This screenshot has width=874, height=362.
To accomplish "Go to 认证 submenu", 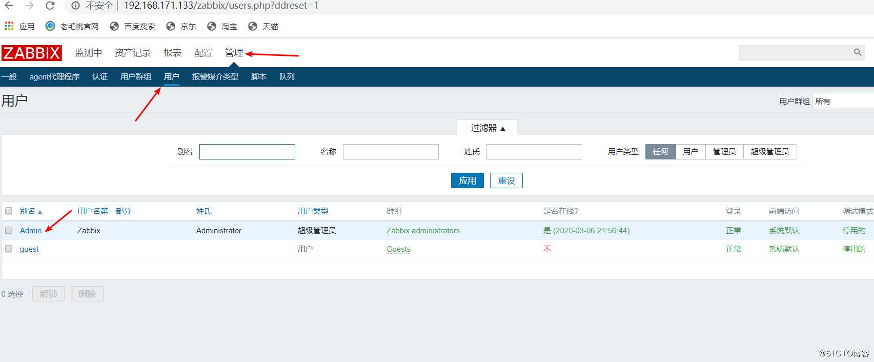I will tap(100, 77).
